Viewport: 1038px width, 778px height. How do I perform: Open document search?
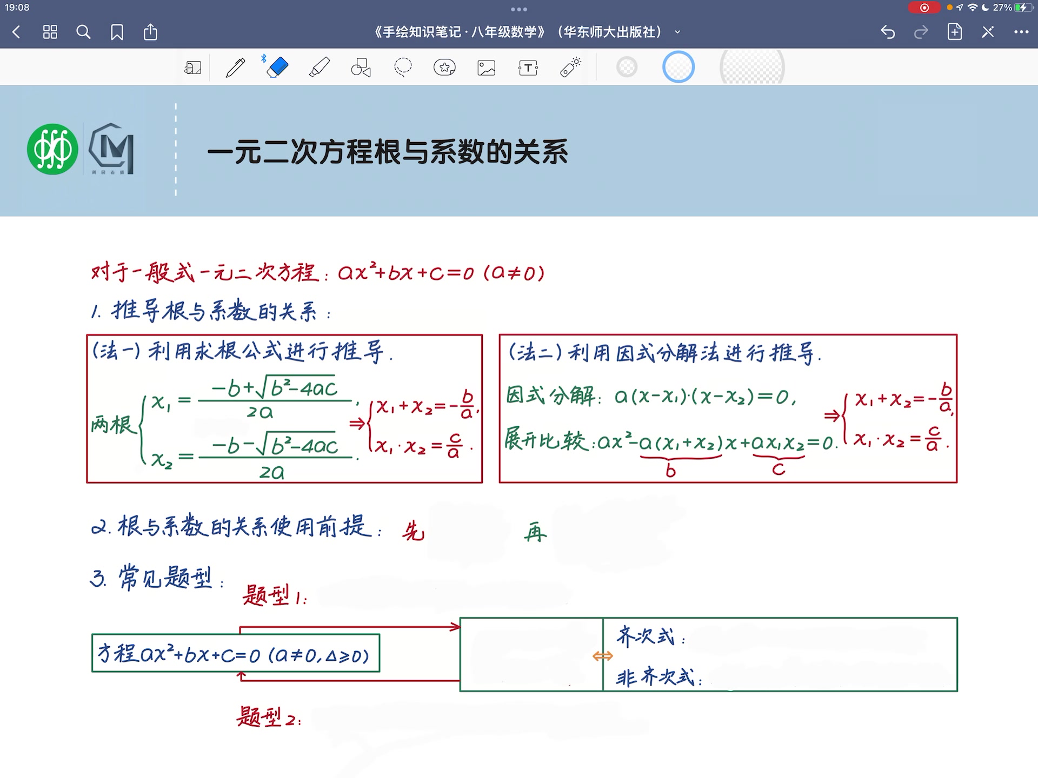(x=84, y=32)
